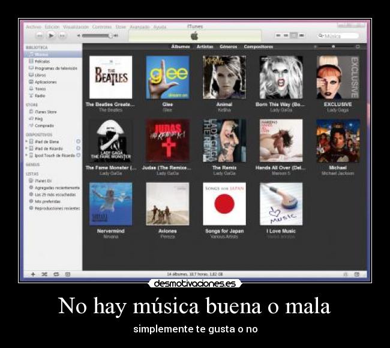The width and height of the screenshot is (390, 348).
Task: Open the Controles menu
Action: coord(102,26)
